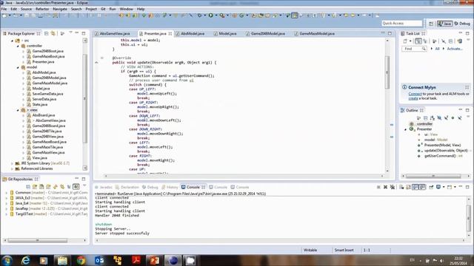Collapse the model package in Package Explorer
The height and width of the screenshot is (266, 474).
click(18, 67)
